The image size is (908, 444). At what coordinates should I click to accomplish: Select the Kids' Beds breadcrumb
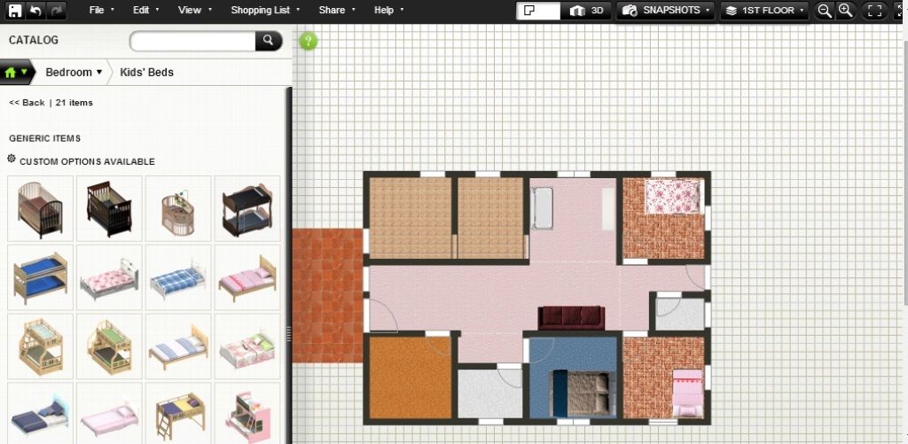point(146,73)
